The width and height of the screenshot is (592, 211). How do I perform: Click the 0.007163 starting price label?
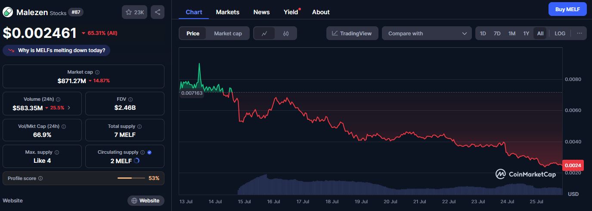coord(192,93)
